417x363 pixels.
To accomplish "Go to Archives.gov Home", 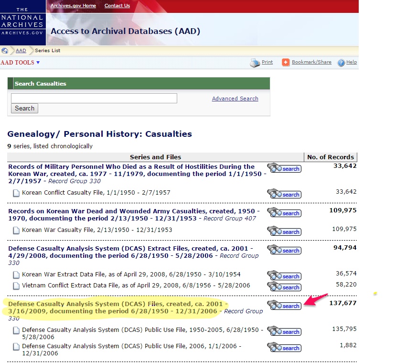I will 73,6.
